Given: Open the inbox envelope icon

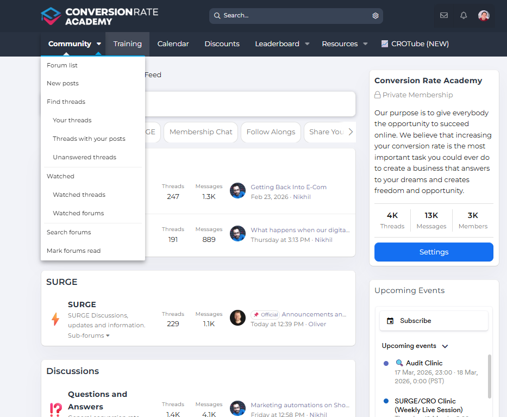Looking at the screenshot, I should (443, 15).
